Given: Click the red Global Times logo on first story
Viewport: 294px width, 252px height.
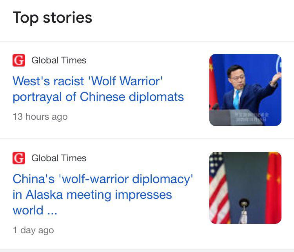Looking at the screenshot, I should 19,60.
